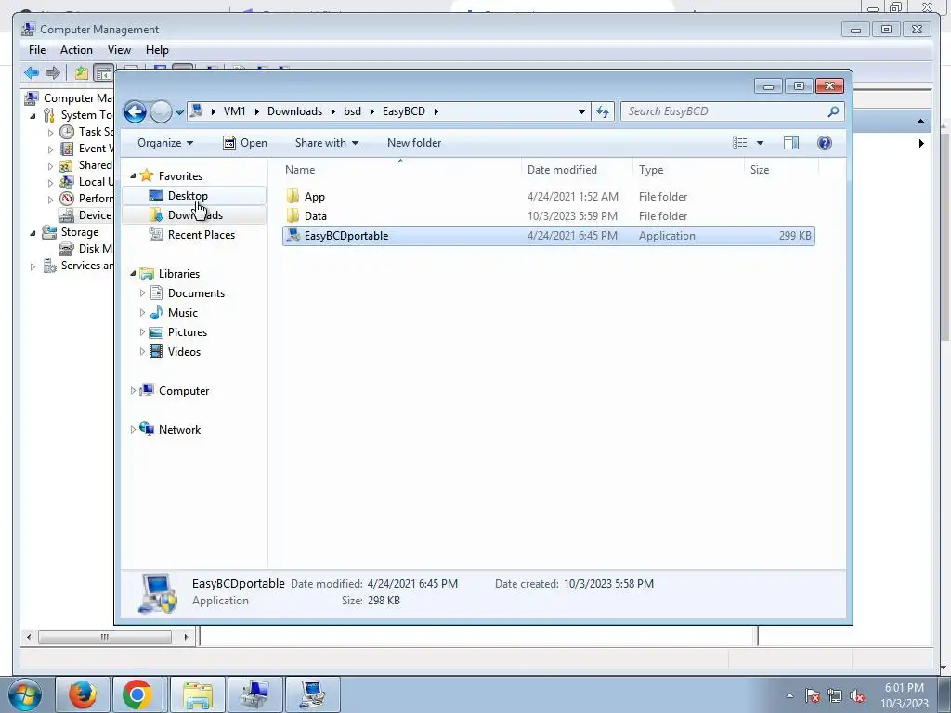Select Event Viewer in Computer Management tree
Screen dimensions: 951x713
(86, 149)
